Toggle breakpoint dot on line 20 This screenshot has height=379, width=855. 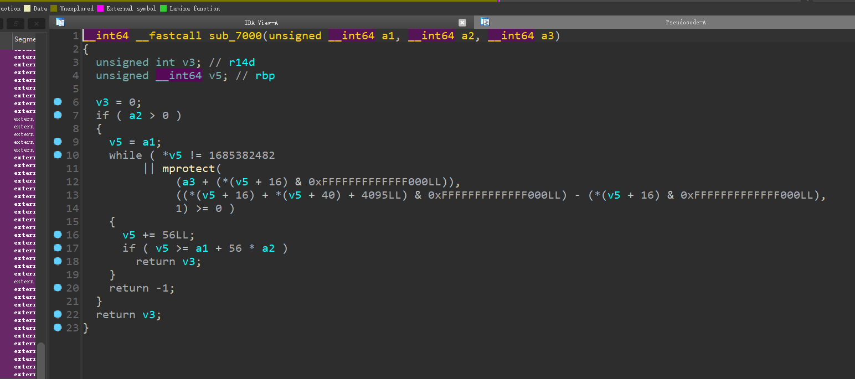coord(58,288)
